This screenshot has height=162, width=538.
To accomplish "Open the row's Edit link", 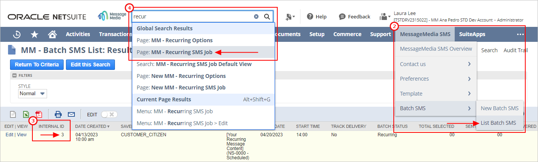I will (9, 135).
